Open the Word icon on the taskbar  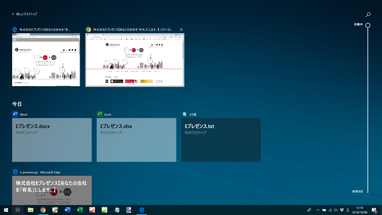pos(68,210)
